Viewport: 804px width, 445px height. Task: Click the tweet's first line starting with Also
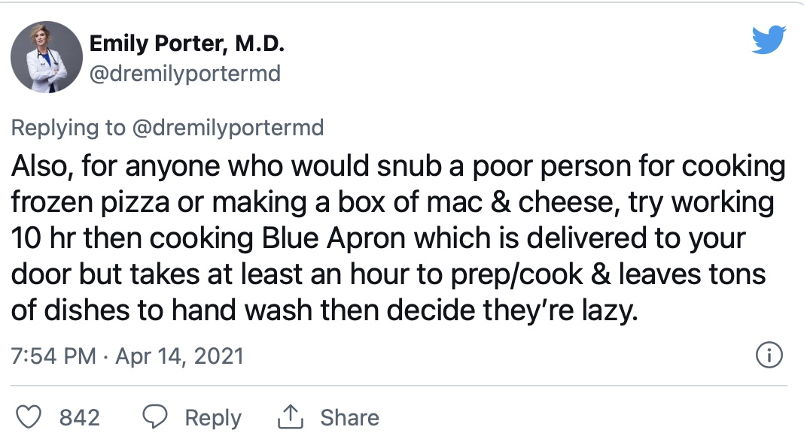[x=398, y=167]
